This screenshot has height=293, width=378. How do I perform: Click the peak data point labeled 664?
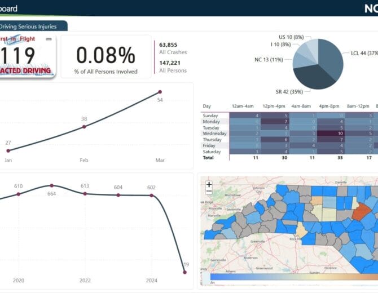[52, 185]
